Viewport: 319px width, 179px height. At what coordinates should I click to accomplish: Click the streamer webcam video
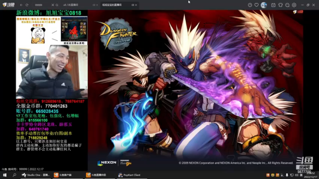52,72
